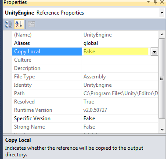Screen dimensions: 166x159
Task: Expand the UnityEngine Reference Properties object dropdown
Action: pos(162,13)
